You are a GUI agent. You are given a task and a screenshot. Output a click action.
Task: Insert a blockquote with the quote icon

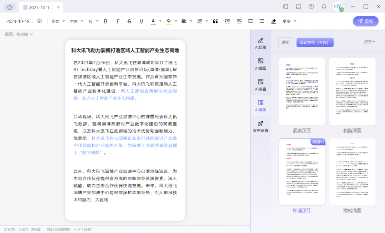click(x=215, y=21)
